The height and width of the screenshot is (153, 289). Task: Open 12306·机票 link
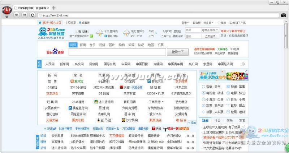coord(155,93)
